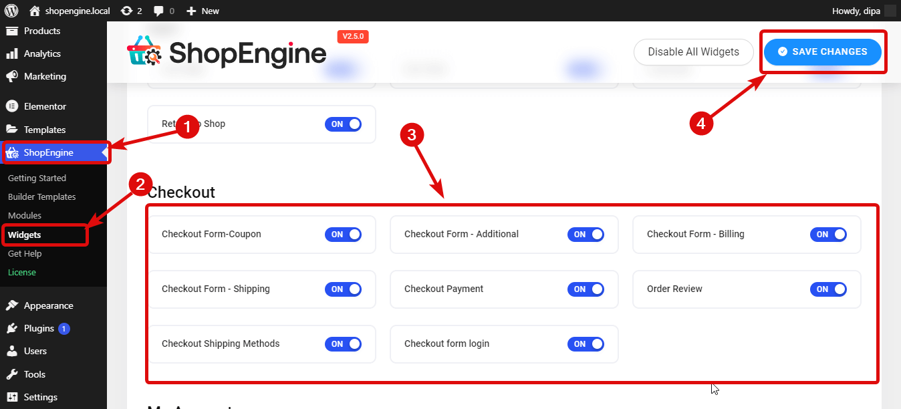Viewport: 901px width, 409px height.
Task: Toggle the Checkout Payment widget
Action: coord(586,289)
